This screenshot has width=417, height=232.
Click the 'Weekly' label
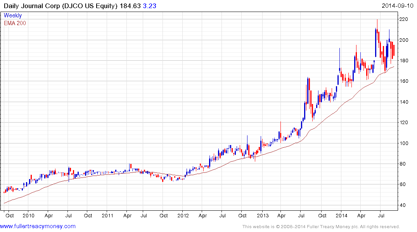(x=13, y=15)
